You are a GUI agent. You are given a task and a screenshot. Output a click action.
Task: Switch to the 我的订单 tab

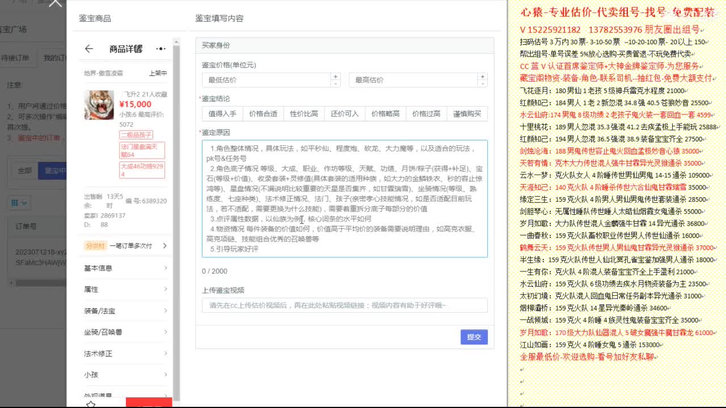pyautogui.click(x=57, y=57)
